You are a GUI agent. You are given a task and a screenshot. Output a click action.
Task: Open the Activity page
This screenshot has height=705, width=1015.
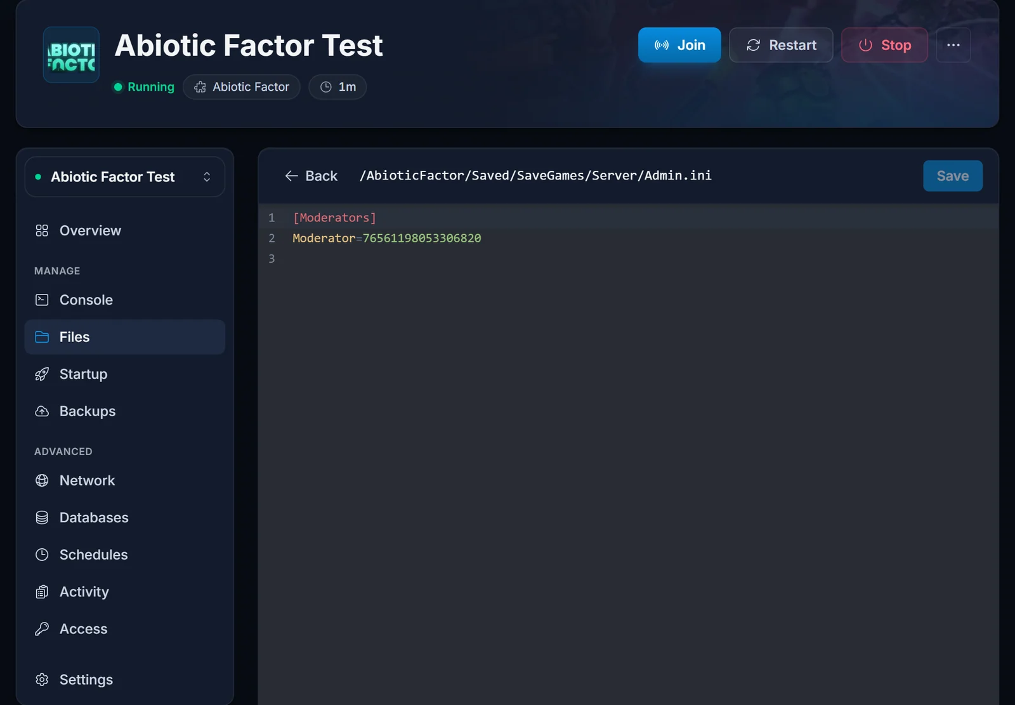click(125, 591)
